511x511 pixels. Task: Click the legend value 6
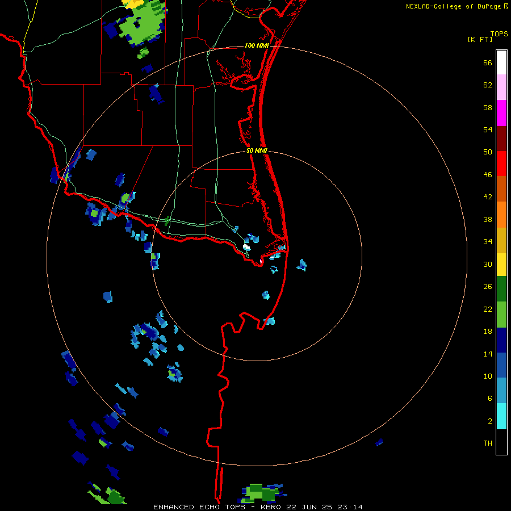click(490, 398)
